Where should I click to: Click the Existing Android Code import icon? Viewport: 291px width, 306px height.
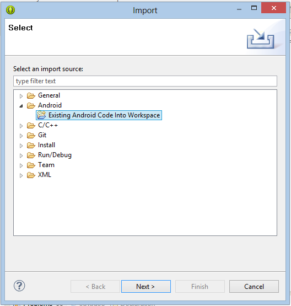tap(41, 115)
